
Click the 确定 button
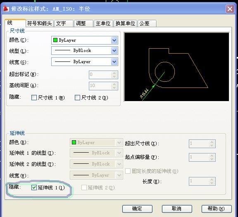click(137, 209)
